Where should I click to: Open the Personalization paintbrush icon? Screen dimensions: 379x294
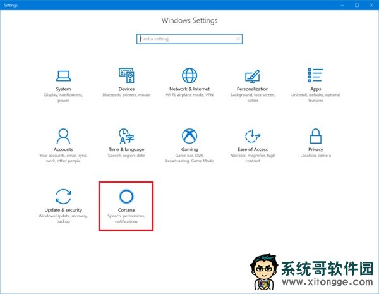tap(253, 76)
